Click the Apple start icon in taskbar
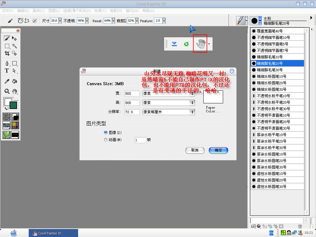316x237 pixels. pyautogui.click(x=14, y=233)
